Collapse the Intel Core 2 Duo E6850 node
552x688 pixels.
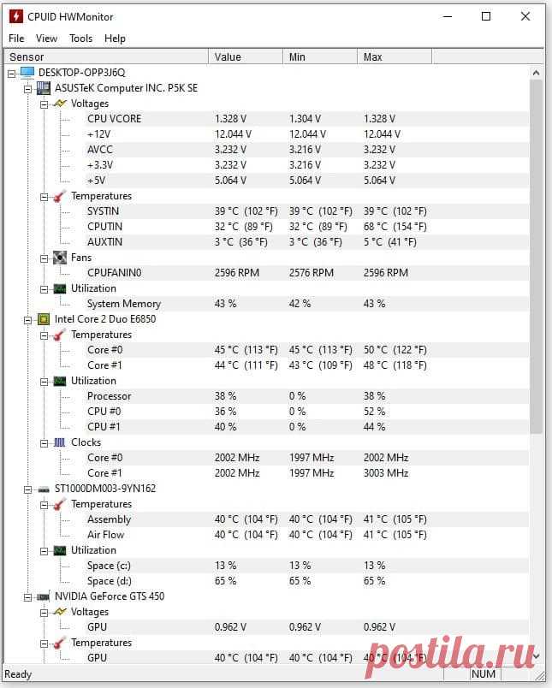[27, 320]
